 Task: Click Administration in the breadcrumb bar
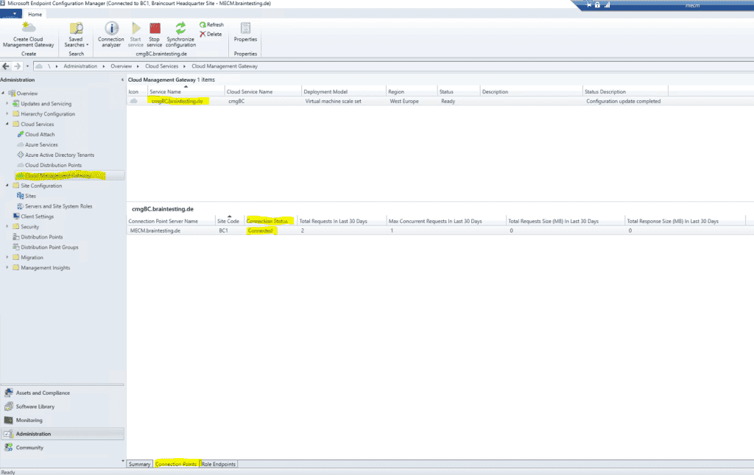pyautogui.click(x=81, y=65)
